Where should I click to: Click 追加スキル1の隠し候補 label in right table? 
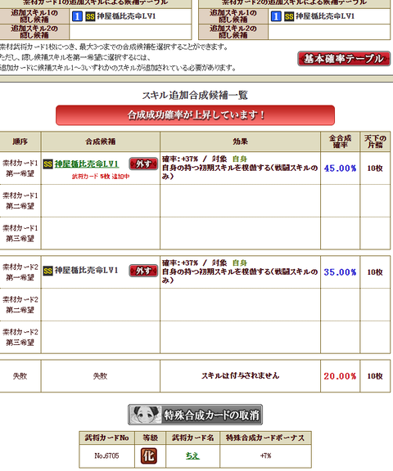click(x=233, y=16)
